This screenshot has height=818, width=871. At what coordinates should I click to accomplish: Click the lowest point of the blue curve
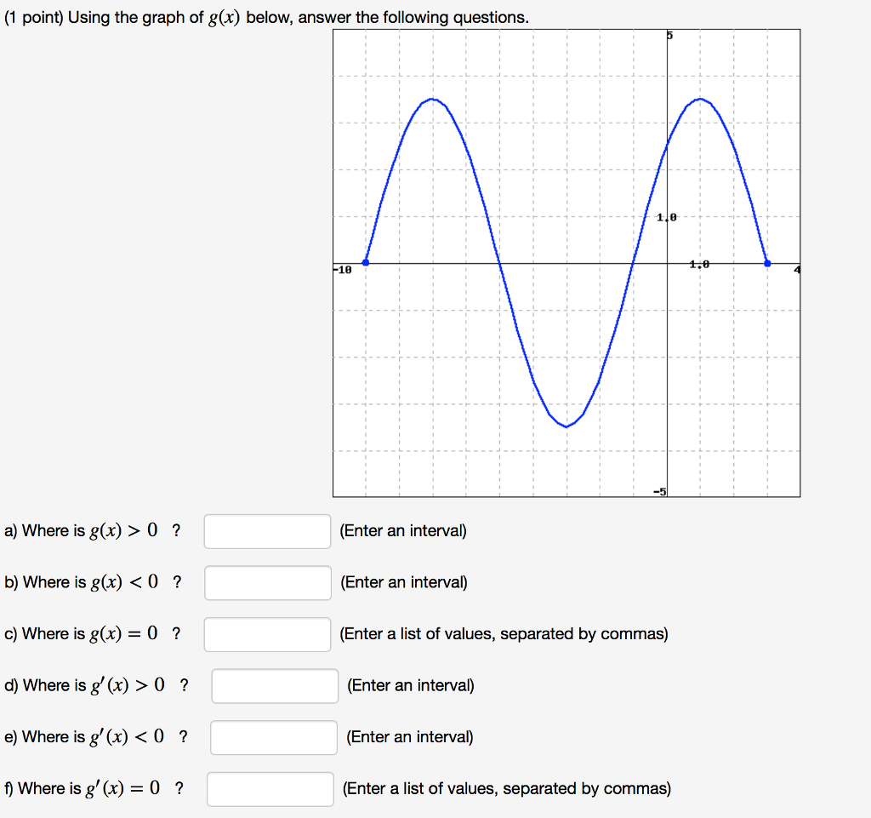click(566, 426)
